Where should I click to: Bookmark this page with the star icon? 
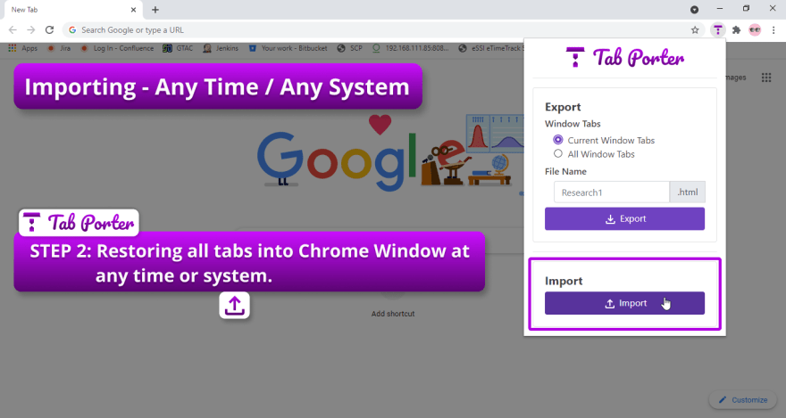[x=695, y=30]
